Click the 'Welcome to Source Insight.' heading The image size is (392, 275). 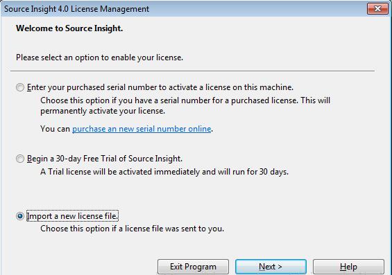[69, 28]
